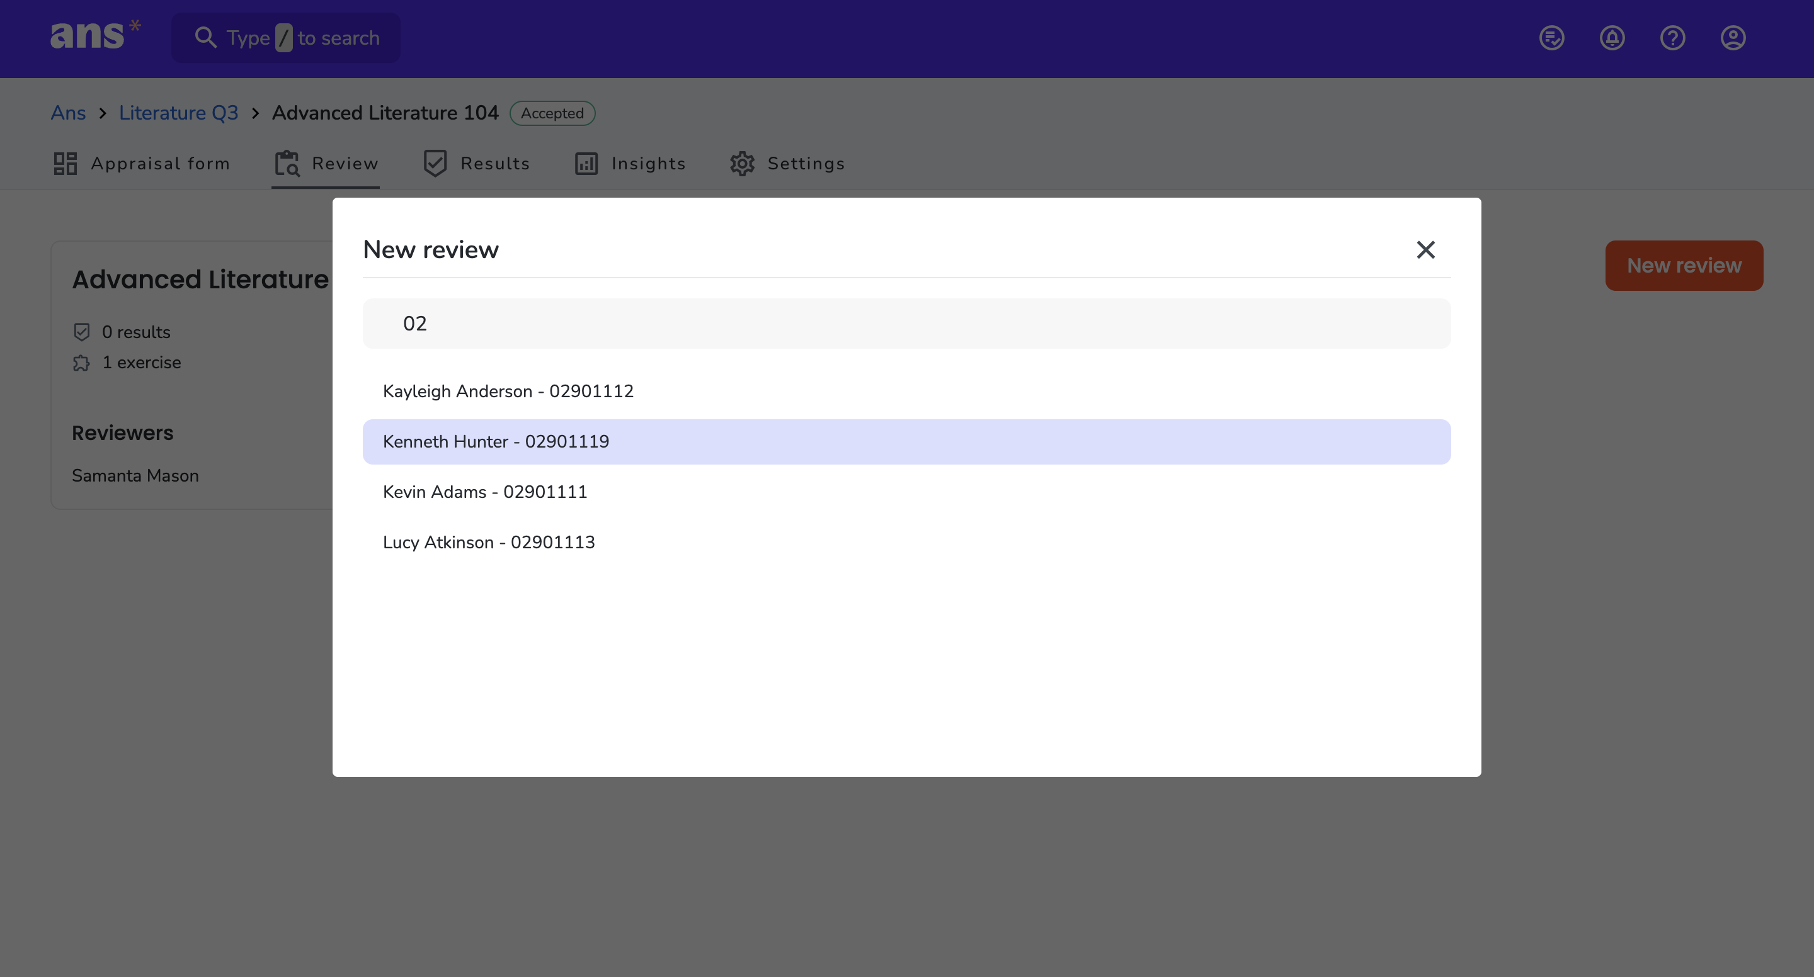Open the notifications bell icon
The width and height of the screenshot is (1814, 977).
point(1612,38)
